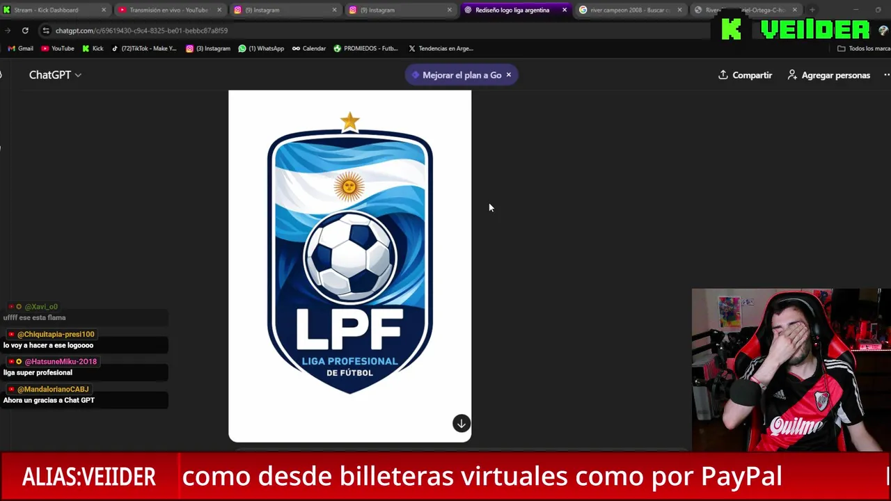The height and width of the screenshot is (501, 891).
Task: Open the TikTok Make Y... bookmark
Action: 144,49
